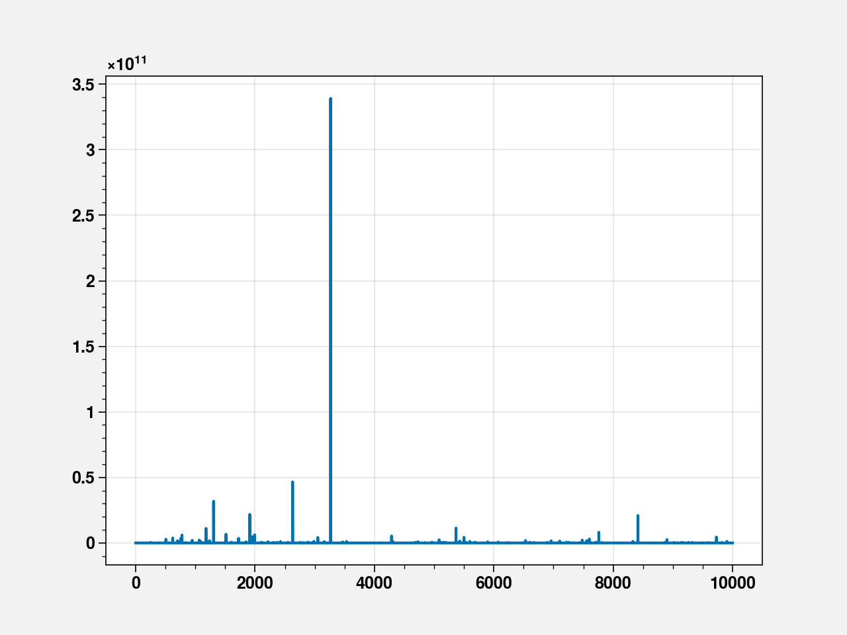The image size is (847, 635).
Task: Click the y-axis tick label 2
Action: (91, 281)
